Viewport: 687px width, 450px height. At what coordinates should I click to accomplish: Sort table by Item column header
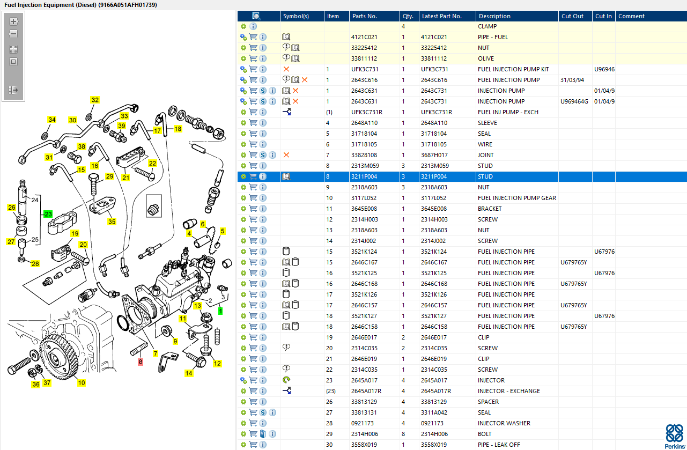coord(336,16)
